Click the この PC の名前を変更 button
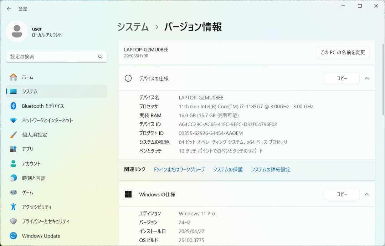 (343, 52)
